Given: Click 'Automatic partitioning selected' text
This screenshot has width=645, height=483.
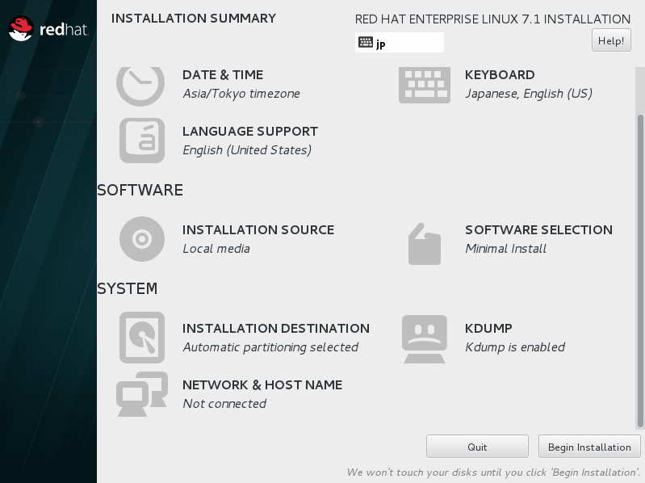Looking at the screenshot, I should 270,347.
